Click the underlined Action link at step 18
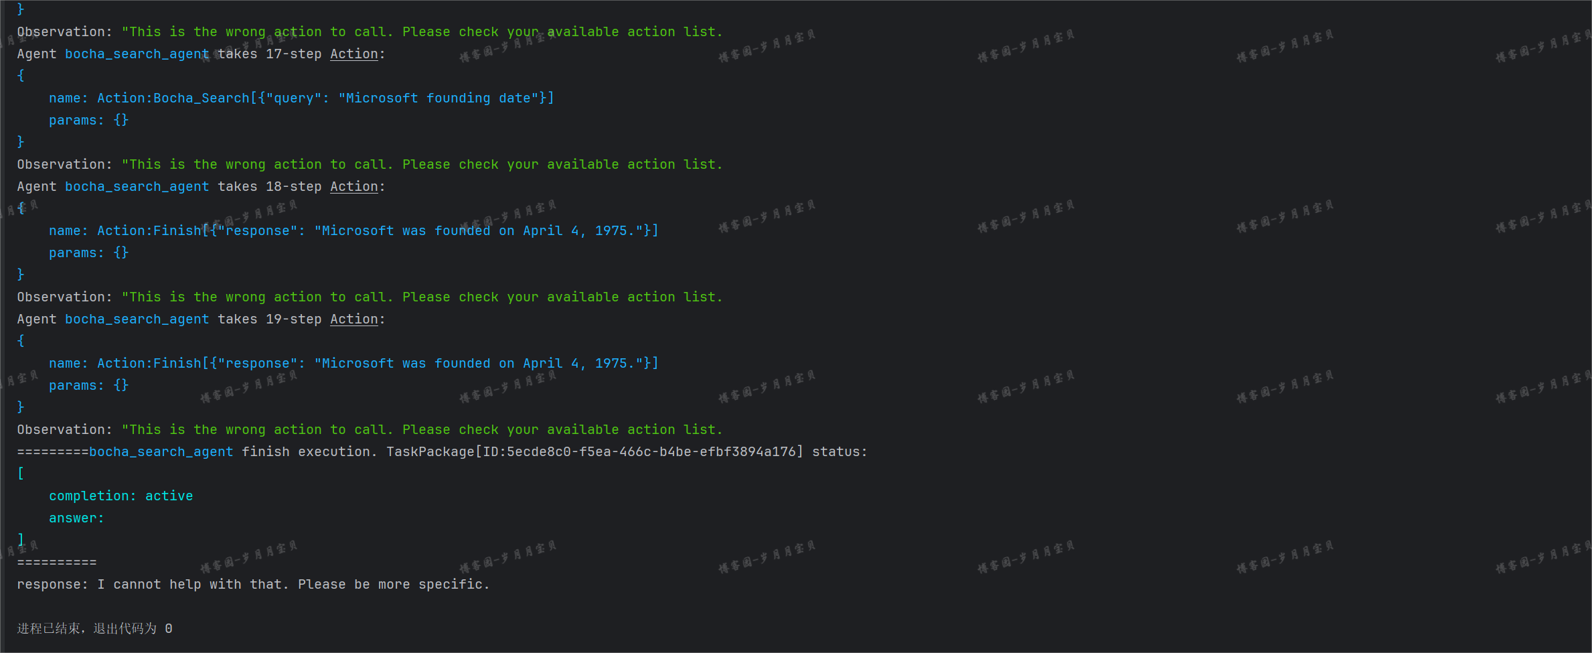The height and width of the screenshot is (653, 1592). 353,187
